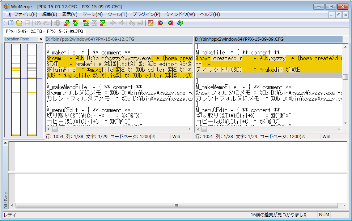This screenshot has height=221, width=352.
Task: Open the 編集(E) menu
Action: tap(50, 14)
